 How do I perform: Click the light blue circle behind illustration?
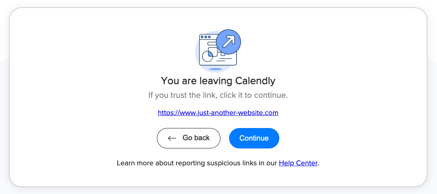(x=198, y=51)
